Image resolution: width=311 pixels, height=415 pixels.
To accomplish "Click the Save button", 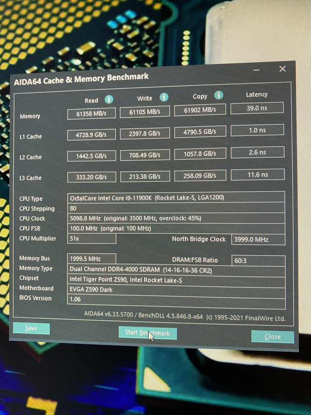I will pyautogui.click(x=31, y=328).
